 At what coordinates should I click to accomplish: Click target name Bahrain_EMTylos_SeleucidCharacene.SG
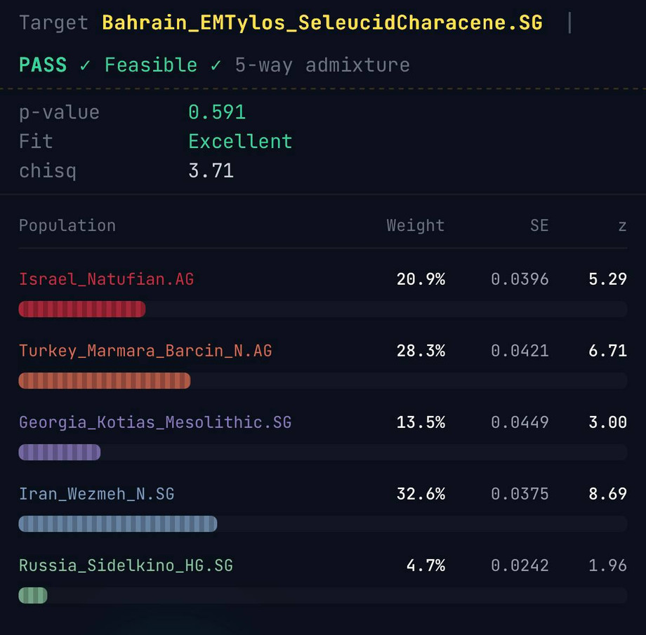coord(322,22)
